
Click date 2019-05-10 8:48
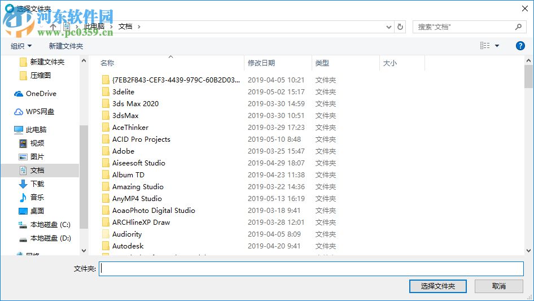(274, 139)
